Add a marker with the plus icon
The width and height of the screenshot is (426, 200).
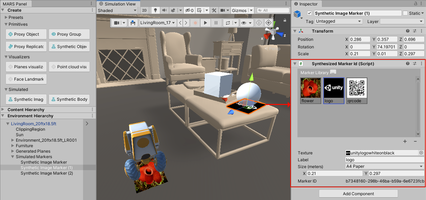405,141
